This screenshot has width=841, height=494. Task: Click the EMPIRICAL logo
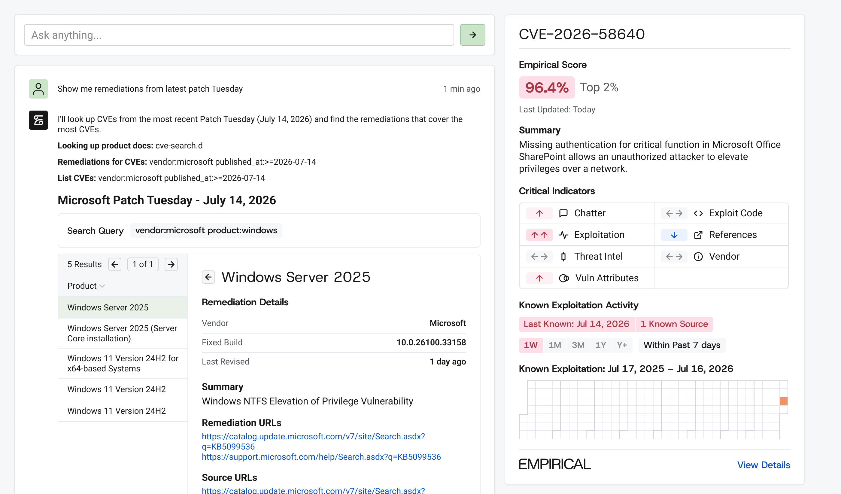coord(555,464)
